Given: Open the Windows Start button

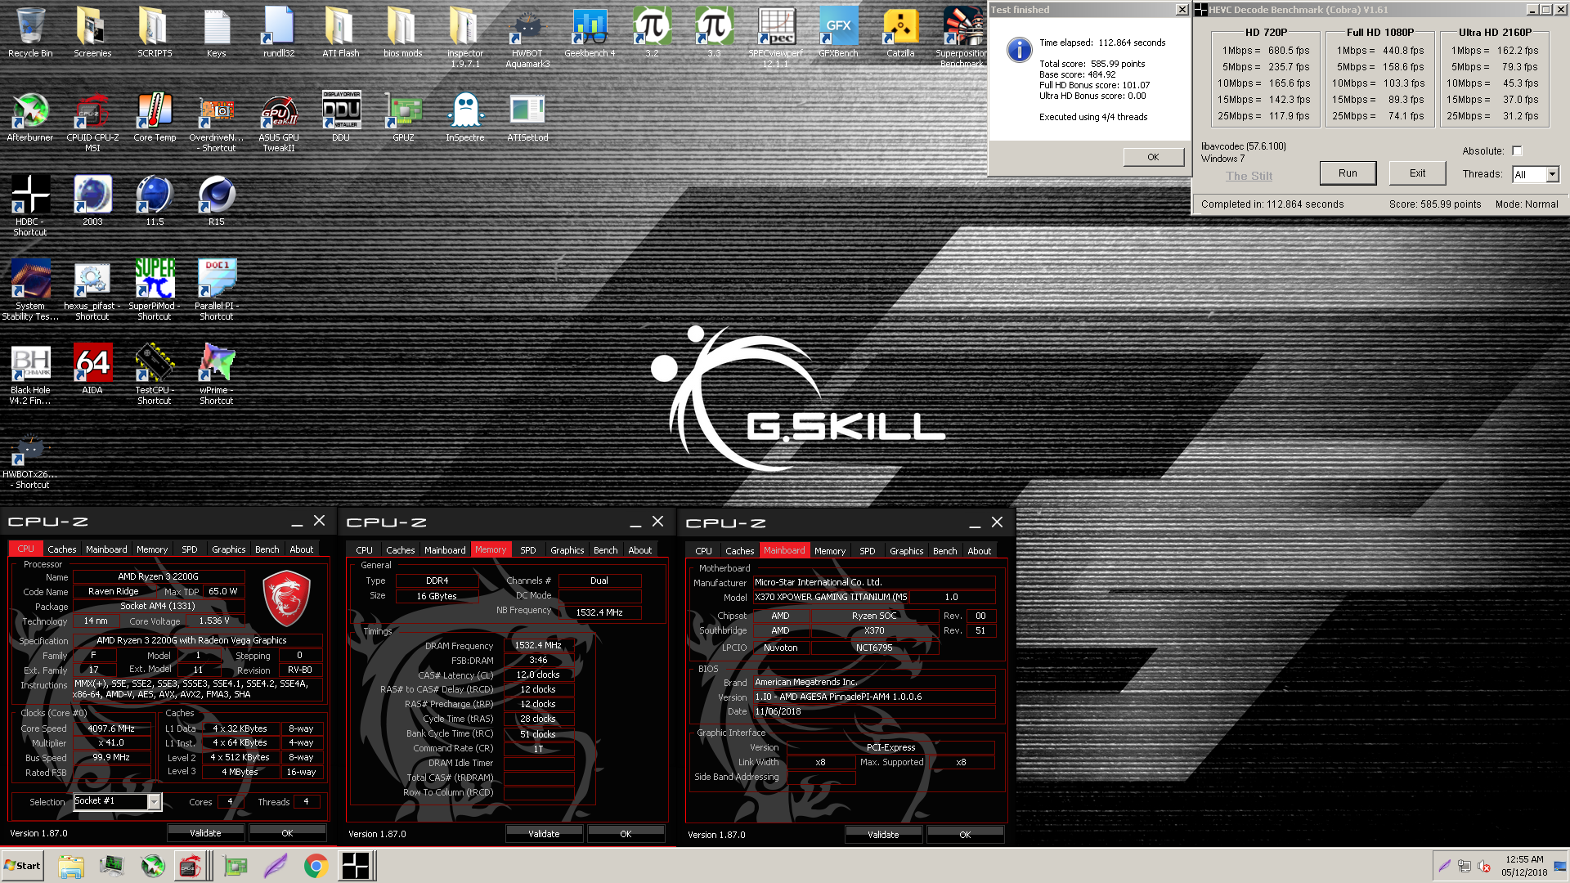Looking at the screenshot, I should (x=22, y=866).
